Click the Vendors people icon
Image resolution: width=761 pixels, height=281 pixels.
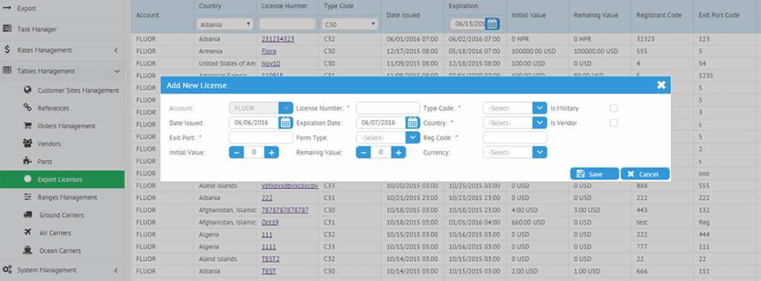click(x=28, y=143)
